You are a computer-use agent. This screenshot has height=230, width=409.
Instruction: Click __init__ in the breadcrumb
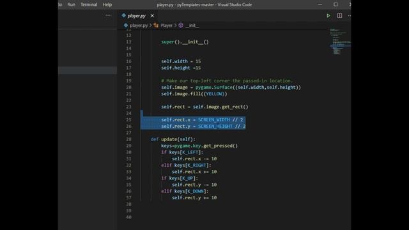click(192, 26)
